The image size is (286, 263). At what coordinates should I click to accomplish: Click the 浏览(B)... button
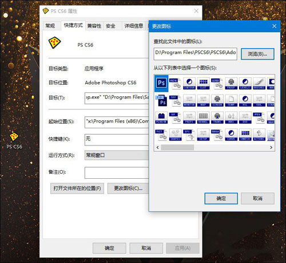coord(257,54)
